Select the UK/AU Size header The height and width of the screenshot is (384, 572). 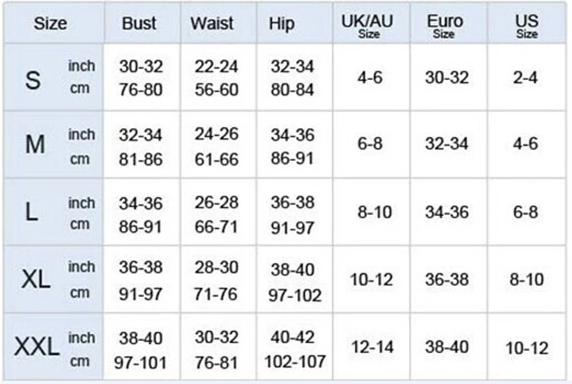pos(368,26)
